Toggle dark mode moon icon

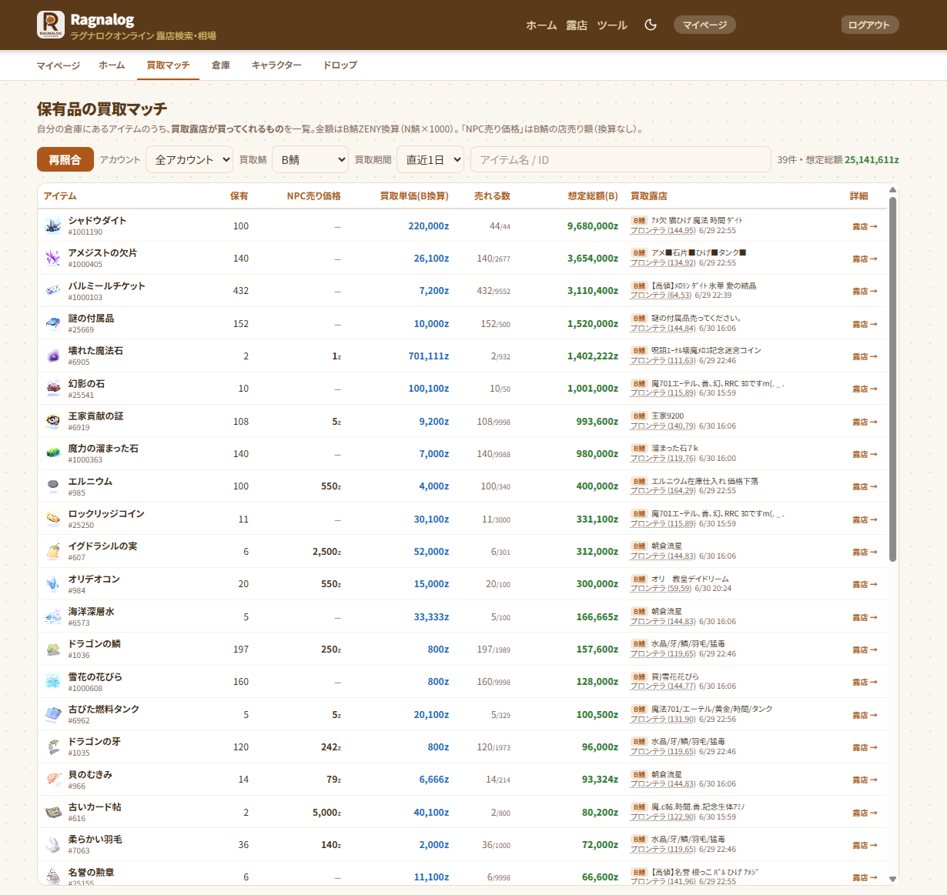click(x=651, y=25)
